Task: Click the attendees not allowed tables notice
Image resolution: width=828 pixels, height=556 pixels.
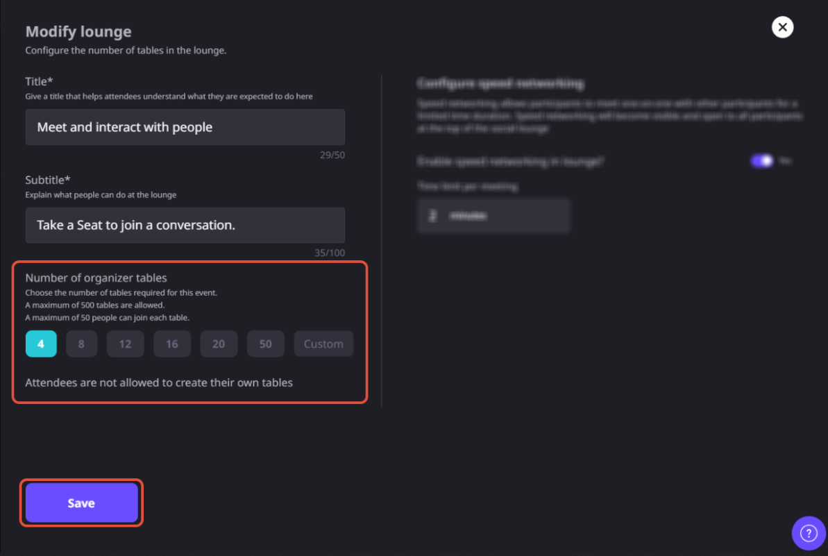Action: point(159,382)
